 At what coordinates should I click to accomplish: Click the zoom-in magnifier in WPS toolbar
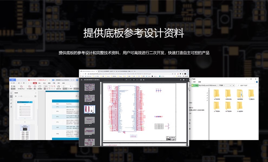[54, 86]
